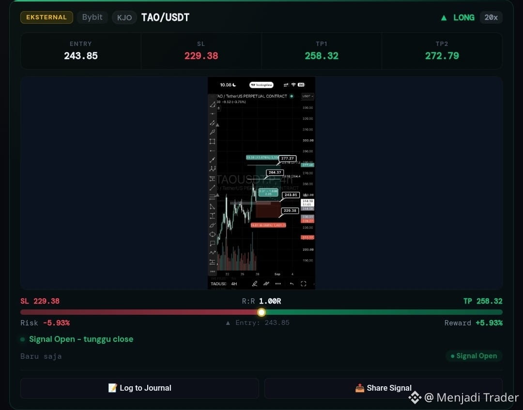Click the 20x leverage chip
This screenshot has height=410, width=523.
491,17
